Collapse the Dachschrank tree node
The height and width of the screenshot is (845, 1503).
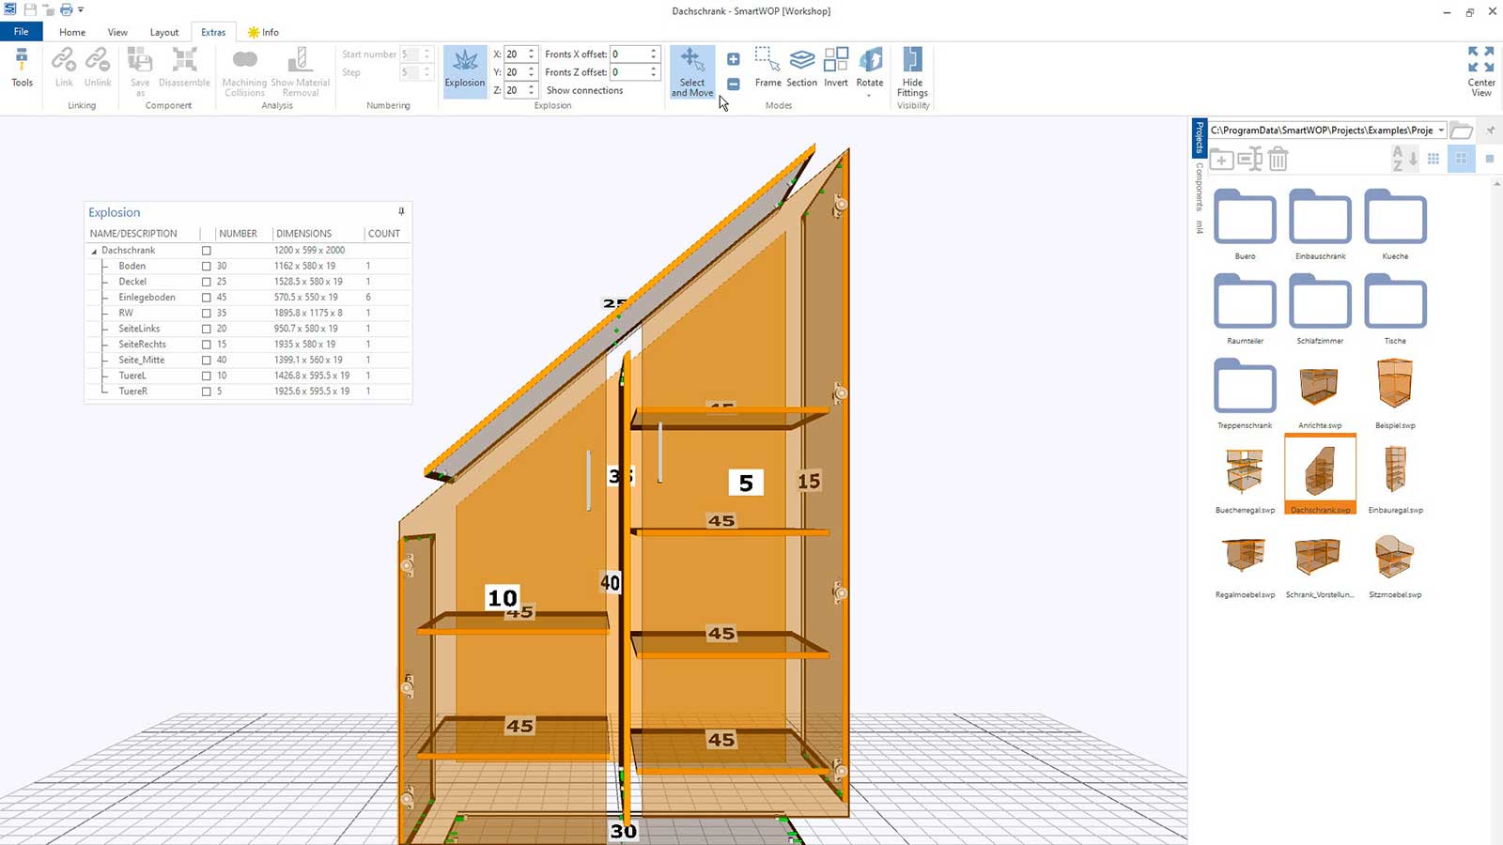tap(94, 252)
